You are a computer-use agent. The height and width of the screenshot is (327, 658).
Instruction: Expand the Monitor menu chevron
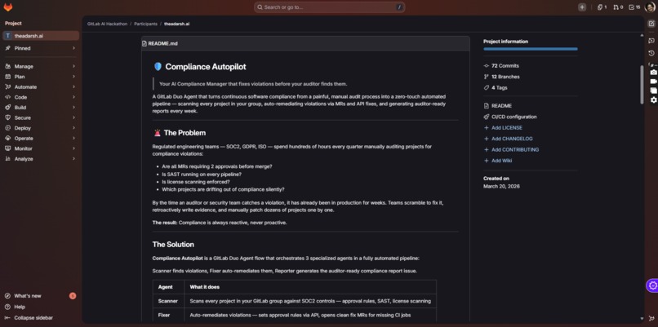73,148
